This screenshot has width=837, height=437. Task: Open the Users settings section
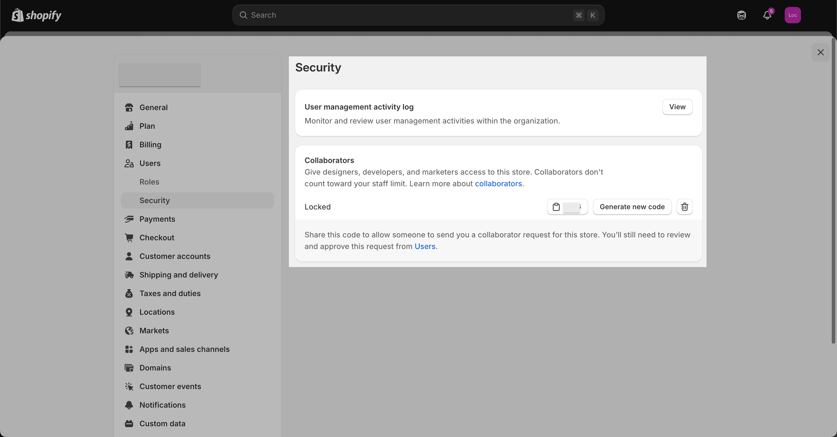150,163
